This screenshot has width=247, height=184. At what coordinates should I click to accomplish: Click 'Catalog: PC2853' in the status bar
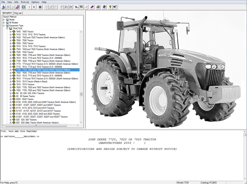pyautogui.click(x=209, y=183)
